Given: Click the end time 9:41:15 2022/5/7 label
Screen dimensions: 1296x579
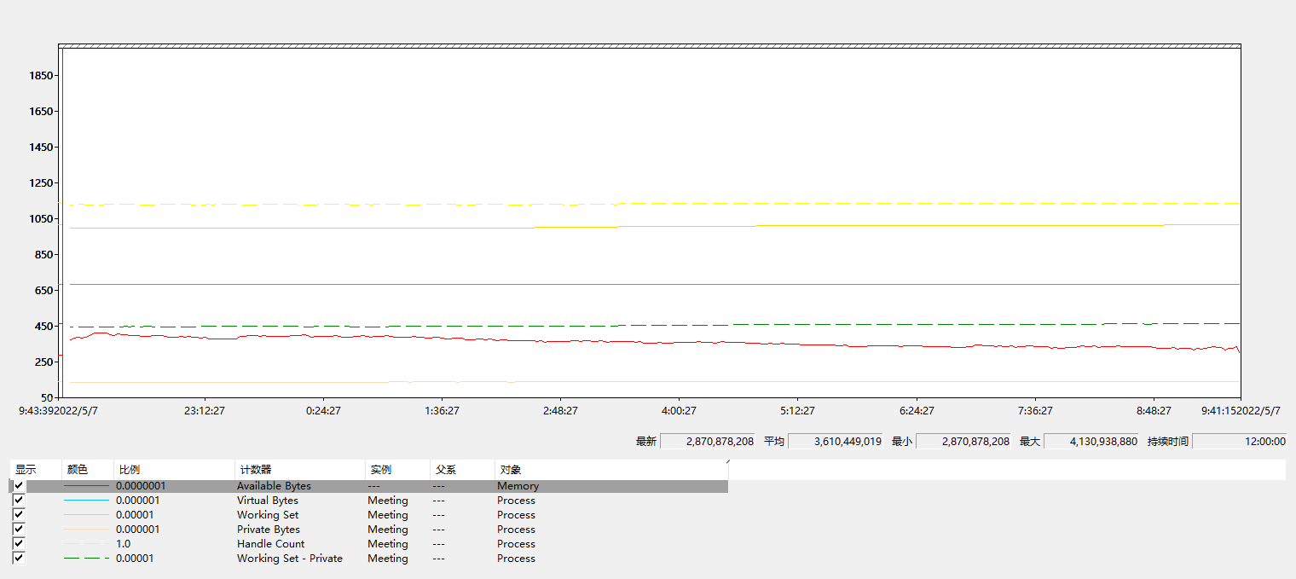Looking at the screenshot, I should [1241, 410].
